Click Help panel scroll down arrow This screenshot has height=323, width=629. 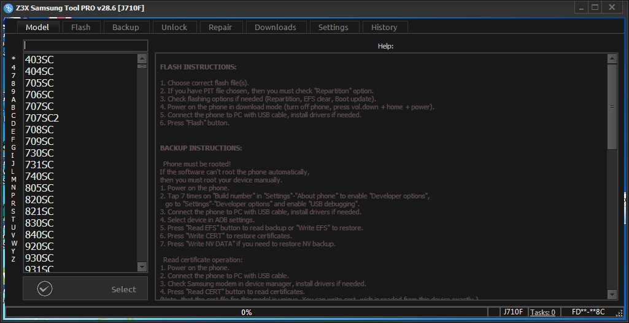(612, 294)
